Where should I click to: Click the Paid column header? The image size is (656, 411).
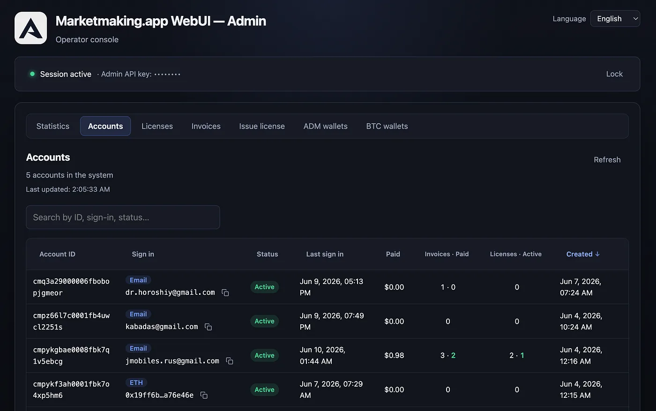[393, 254]
